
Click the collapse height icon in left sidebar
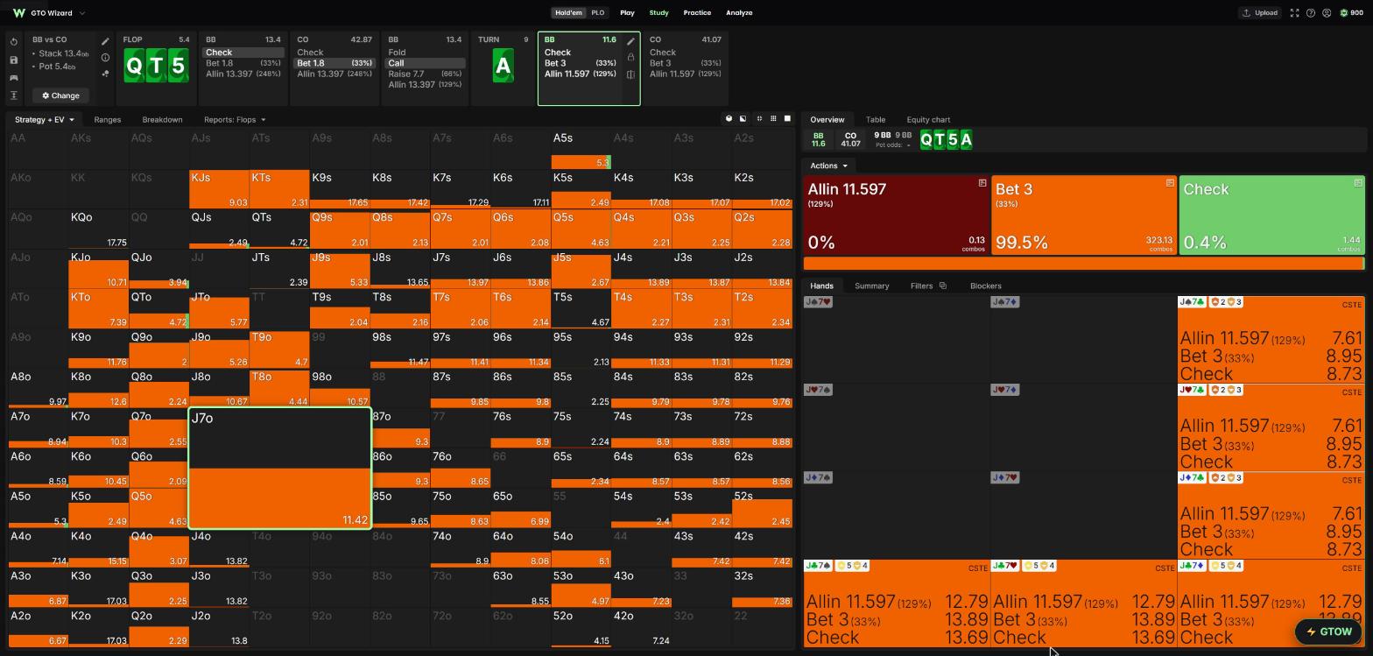14,95
